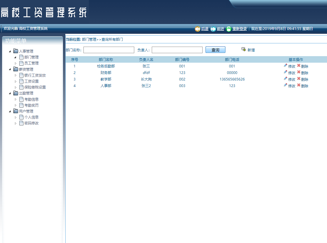Select the cell reading 00000
This screenshot has height=243, width=327.
pyautogui.click(x=232, y=72)
